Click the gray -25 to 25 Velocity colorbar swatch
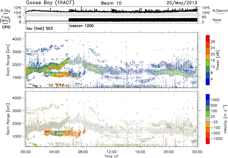Screen dimensions: 228x158 [208, 119]
